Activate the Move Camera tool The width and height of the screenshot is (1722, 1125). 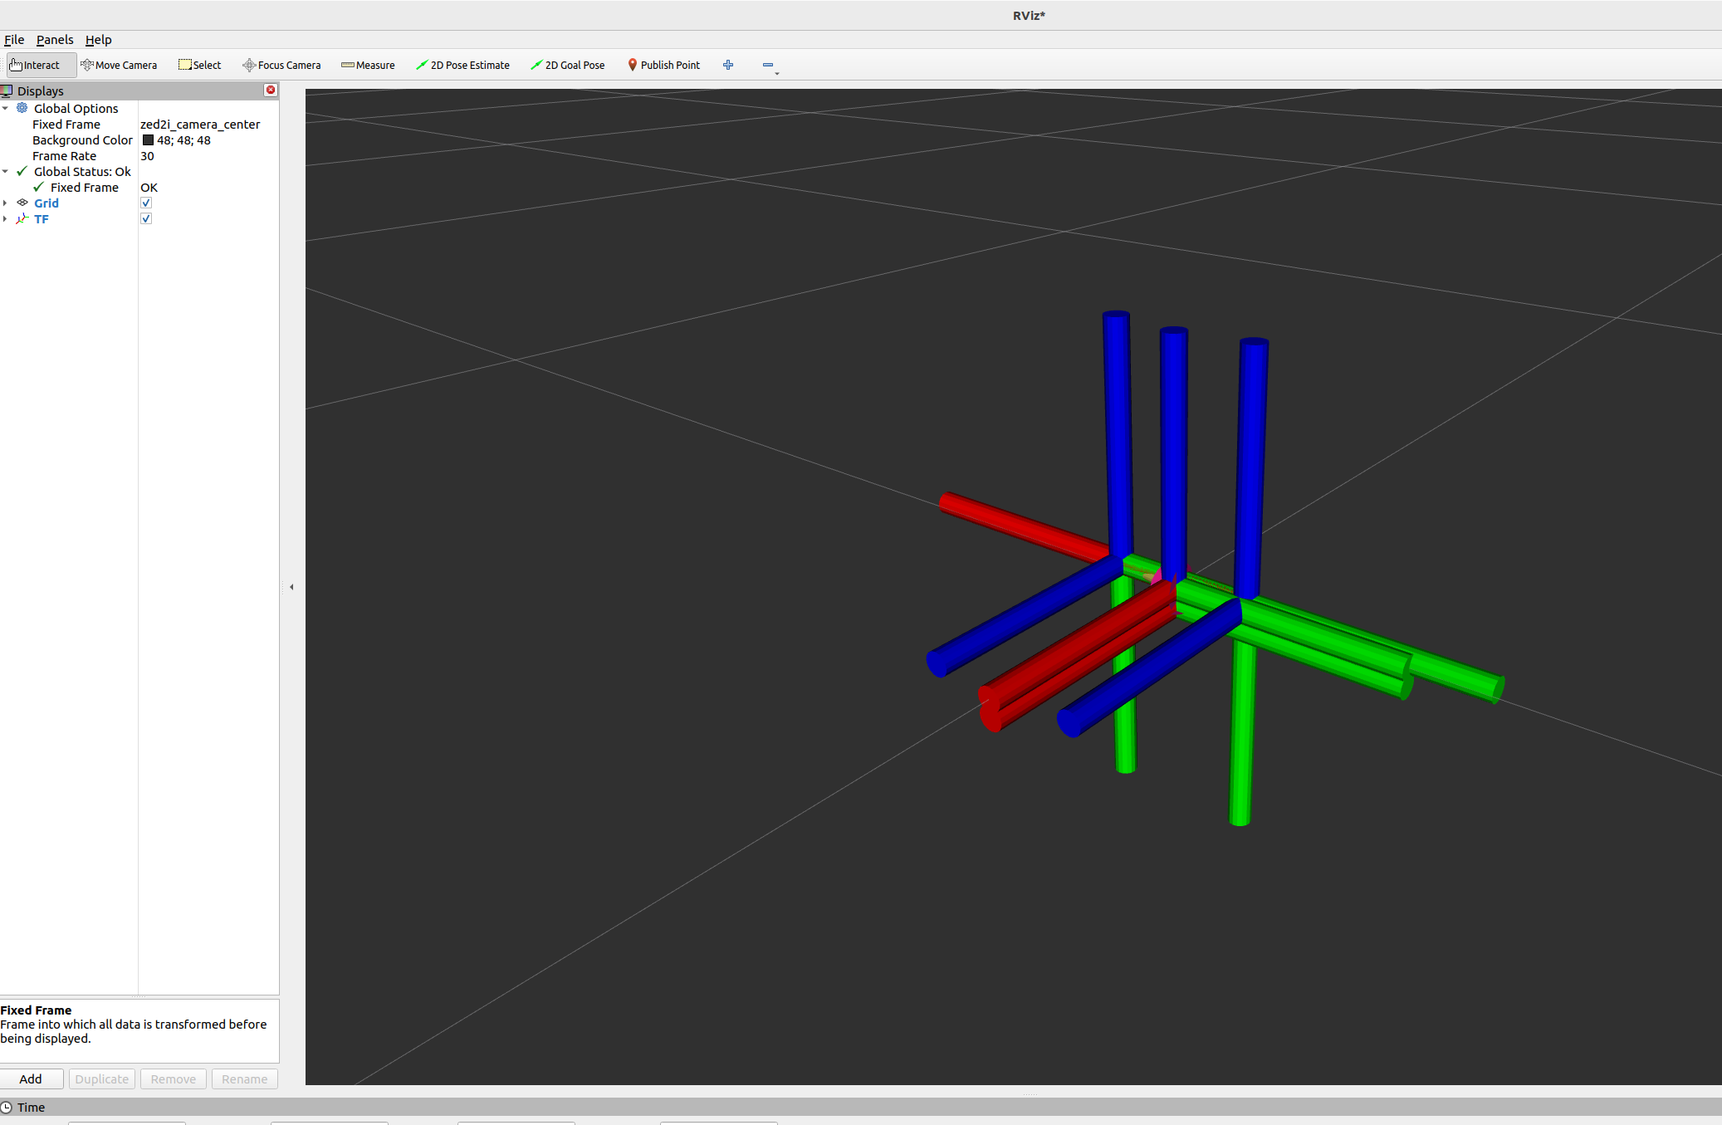coord(119,65)
